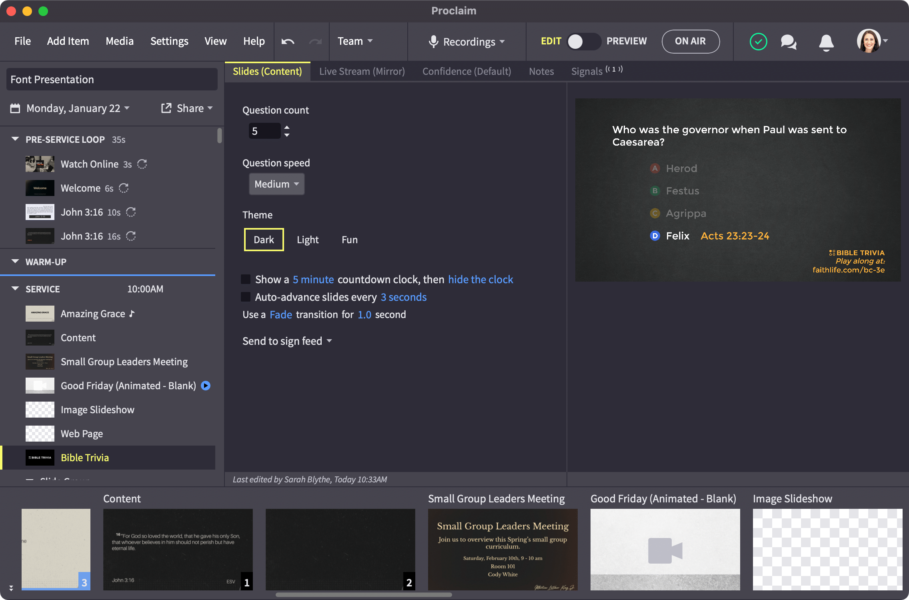Click the 1.0 transition duration link
Screen dimensions: 909x600
pos(364,314)
